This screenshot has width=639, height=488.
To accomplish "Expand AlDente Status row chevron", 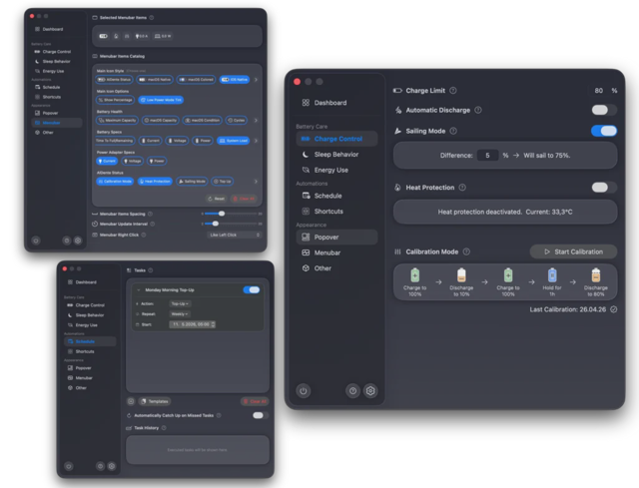I will 256,182.
